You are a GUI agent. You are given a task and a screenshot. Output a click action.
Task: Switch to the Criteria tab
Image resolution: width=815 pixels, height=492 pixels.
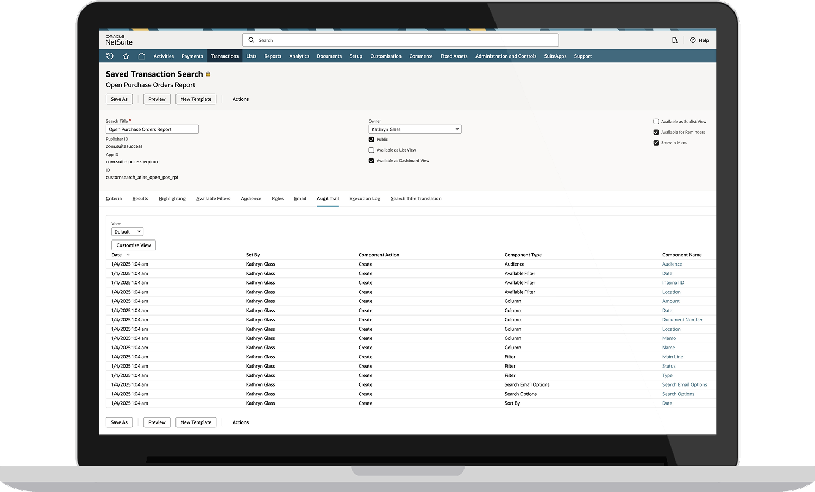[114, 199]
